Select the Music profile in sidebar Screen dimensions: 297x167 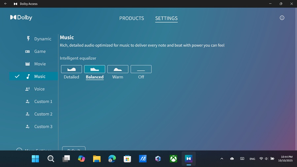click(x=40, y=77)
